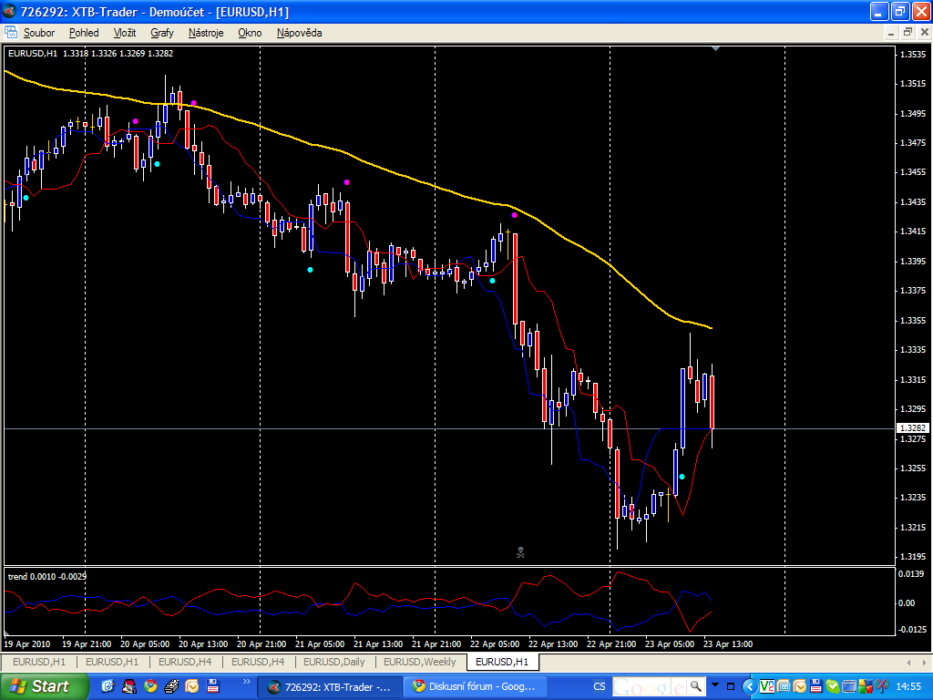Open the monitor display tray icon
The image size is (933, 700).
coord(849,686)
